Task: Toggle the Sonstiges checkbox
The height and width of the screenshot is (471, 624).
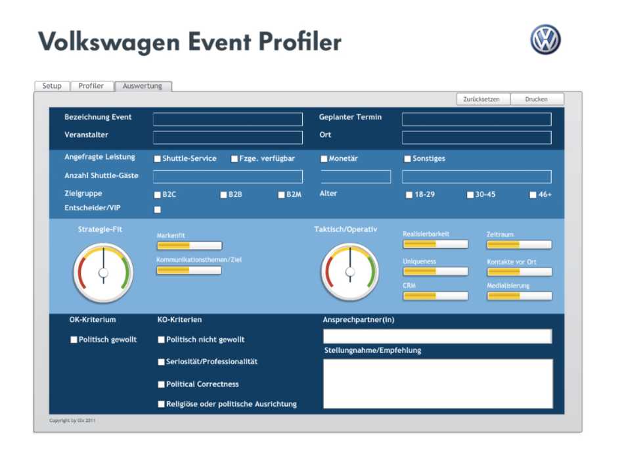Action: 407,159
